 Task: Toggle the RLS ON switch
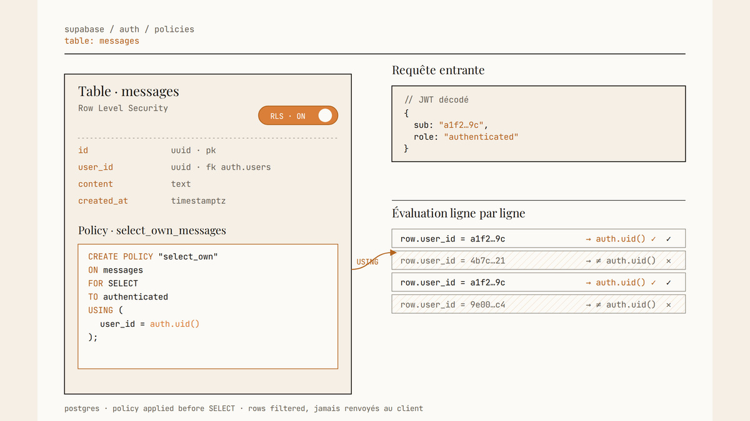298,115
